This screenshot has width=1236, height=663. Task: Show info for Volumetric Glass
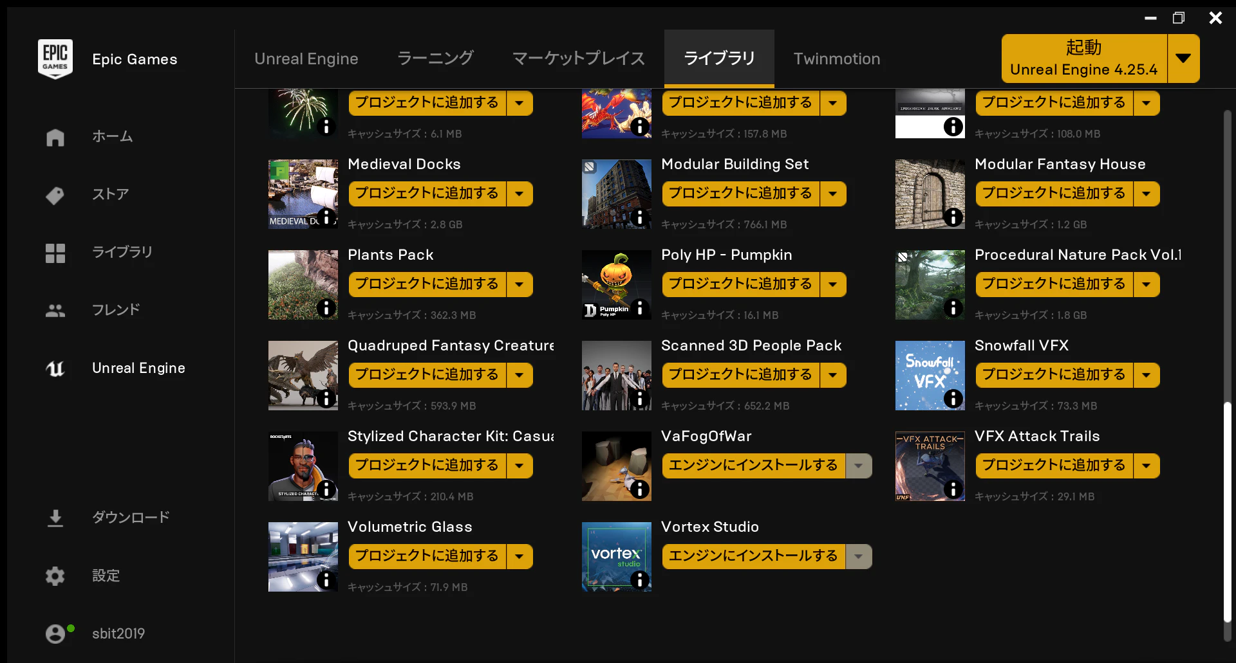pos(326,580)
